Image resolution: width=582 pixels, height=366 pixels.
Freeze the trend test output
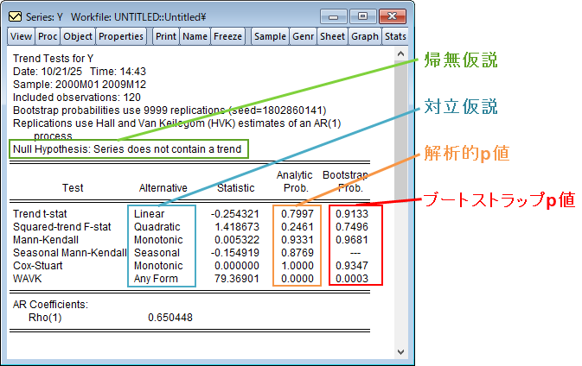pyautogui.click(x=227, y=36)
